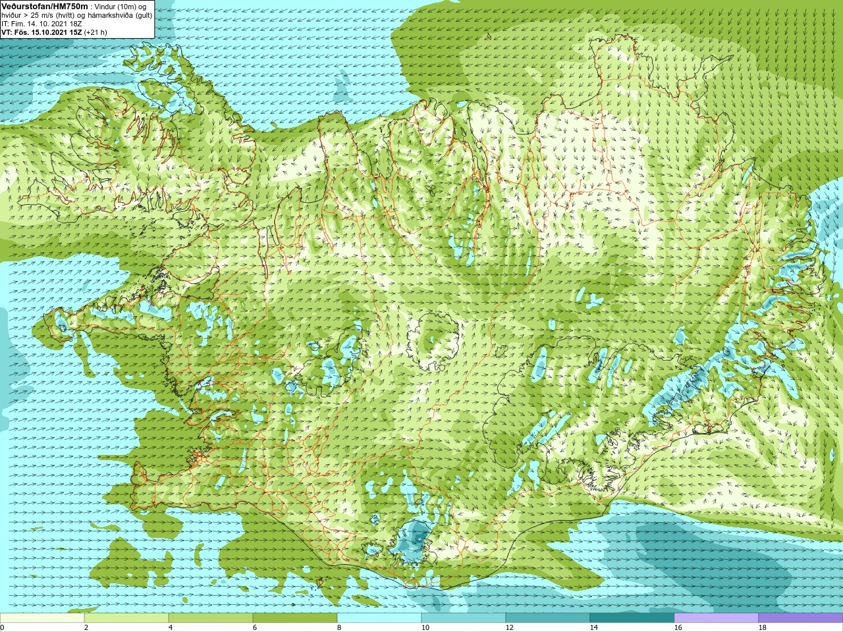Image resolution: width=843 pixels, height=632 pixels.
Task: Click the purple legend swatch above 18 m/s
Action: tap(801, 618)
